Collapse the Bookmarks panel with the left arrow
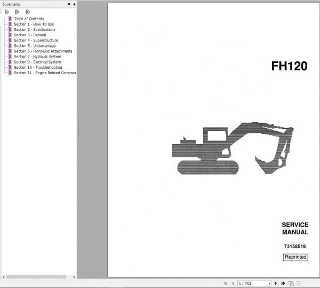Viewport: 320px width, 288px height. pyautogui.click(x=74, y=4)
